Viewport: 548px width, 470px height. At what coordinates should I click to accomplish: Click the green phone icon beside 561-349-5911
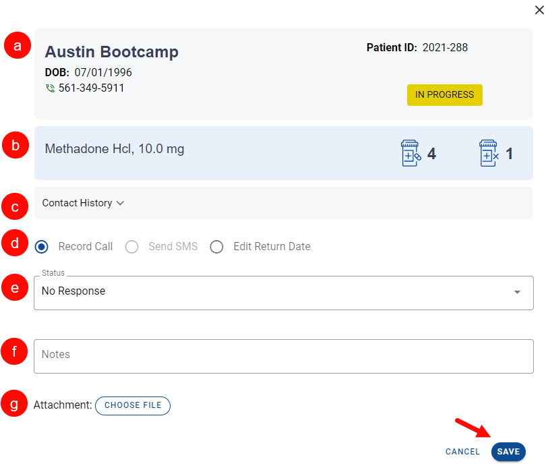[50, 88]
